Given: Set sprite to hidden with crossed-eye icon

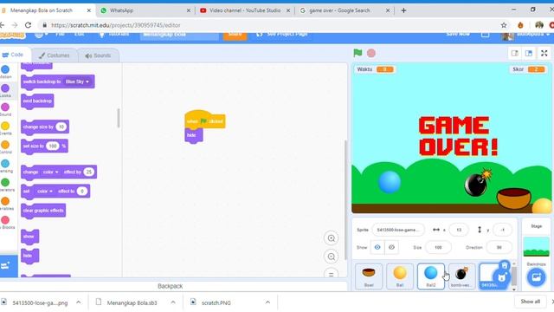Looking at the screenshot, I should pos(391,248).
